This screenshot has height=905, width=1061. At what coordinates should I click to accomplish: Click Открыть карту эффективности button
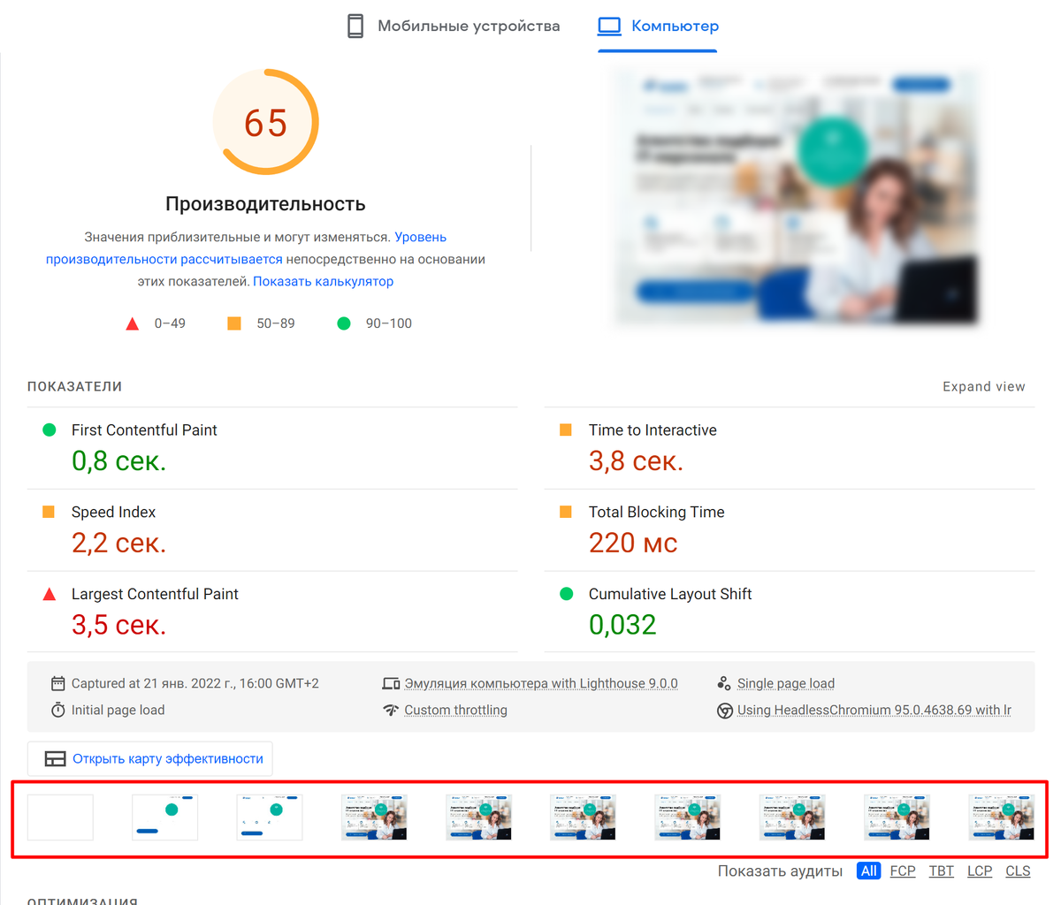pos(150,758)
